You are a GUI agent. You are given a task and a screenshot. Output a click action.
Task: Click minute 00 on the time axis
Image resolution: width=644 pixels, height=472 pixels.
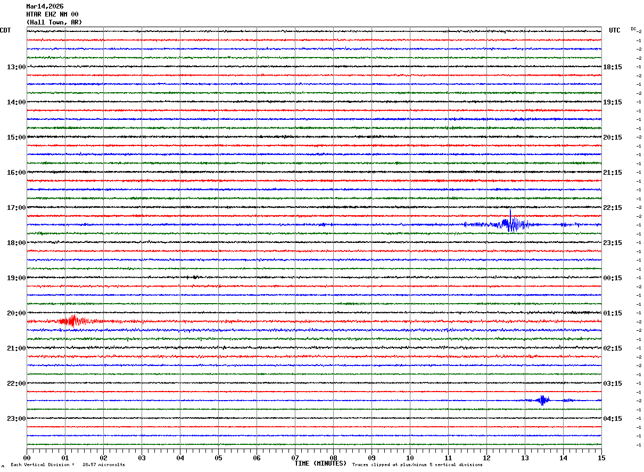click(27, 458)
